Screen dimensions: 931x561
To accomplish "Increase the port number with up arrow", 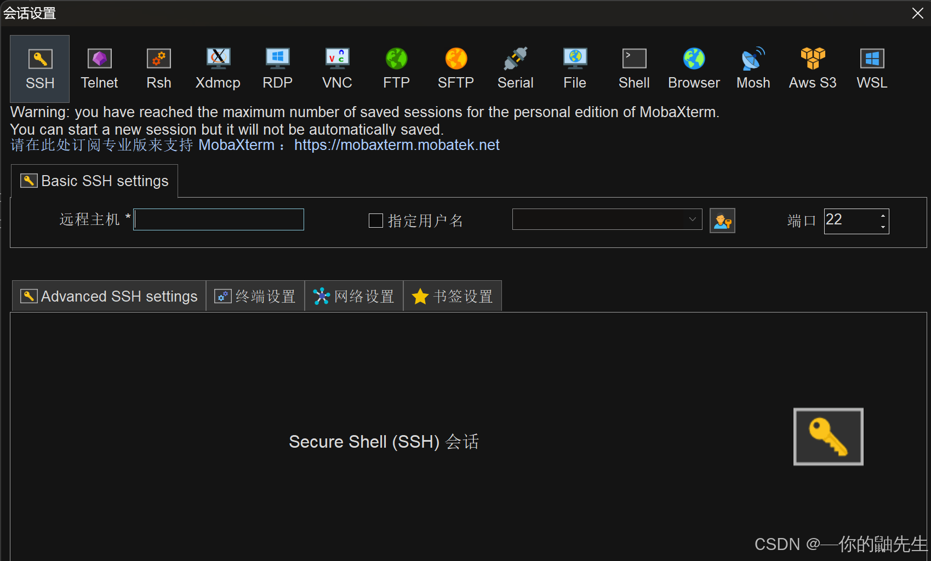I will click(883, 215).
